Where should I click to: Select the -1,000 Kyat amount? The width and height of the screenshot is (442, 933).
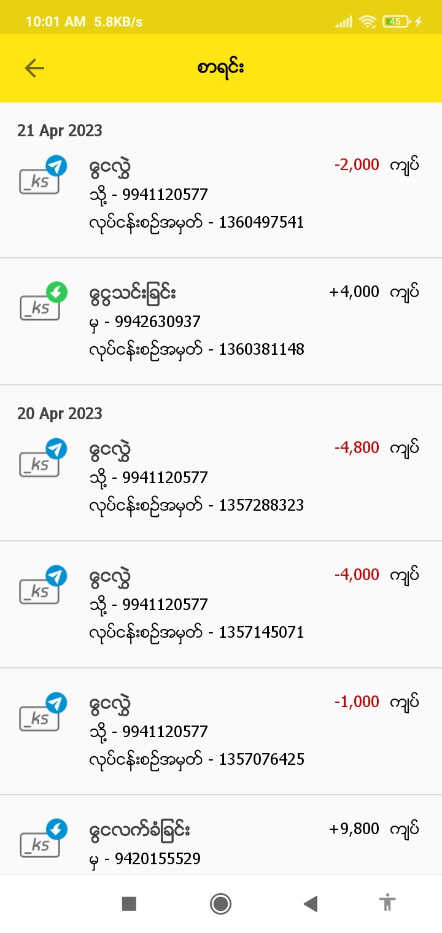click(357, 702)
